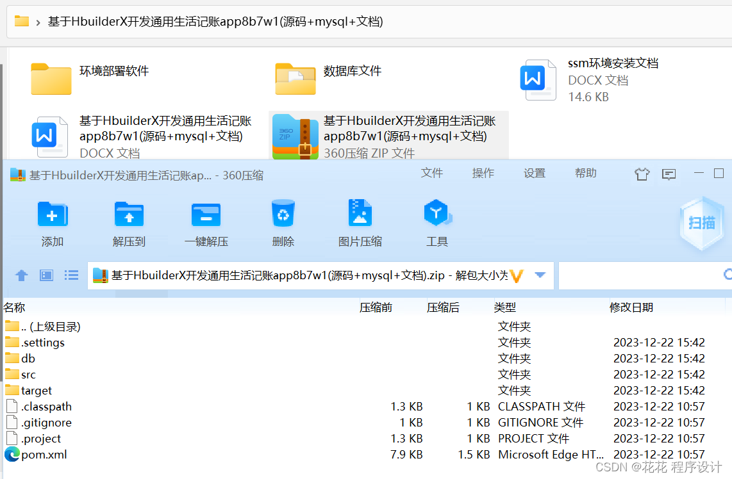Screen dimensions: 732x479
Task: Open the skin theme (shirt) icon
Action: point(642,174)
